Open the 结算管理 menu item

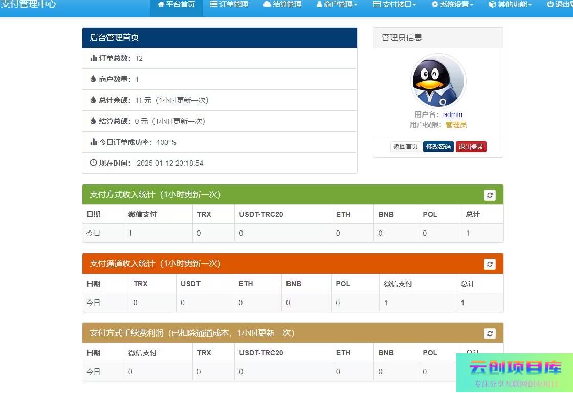pyautogui.click(x=282, y=5)
